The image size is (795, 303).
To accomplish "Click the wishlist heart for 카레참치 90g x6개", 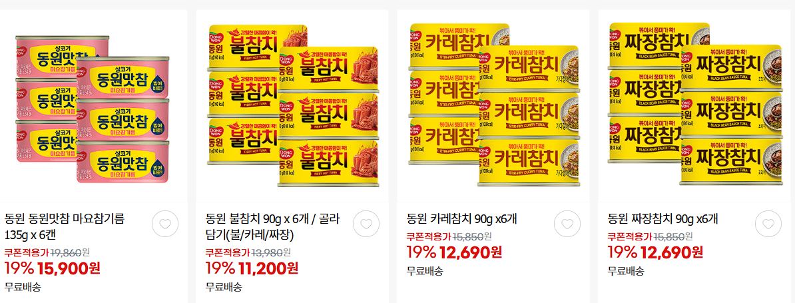I will (x=567, y=224).
